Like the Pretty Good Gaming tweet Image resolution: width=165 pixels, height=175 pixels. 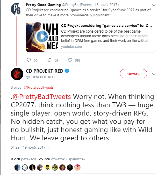70,60
